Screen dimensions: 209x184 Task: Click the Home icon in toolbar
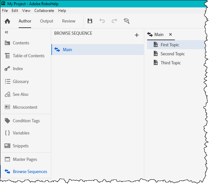(7, 21)
